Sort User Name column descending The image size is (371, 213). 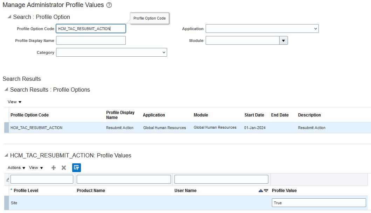[266, 191]
